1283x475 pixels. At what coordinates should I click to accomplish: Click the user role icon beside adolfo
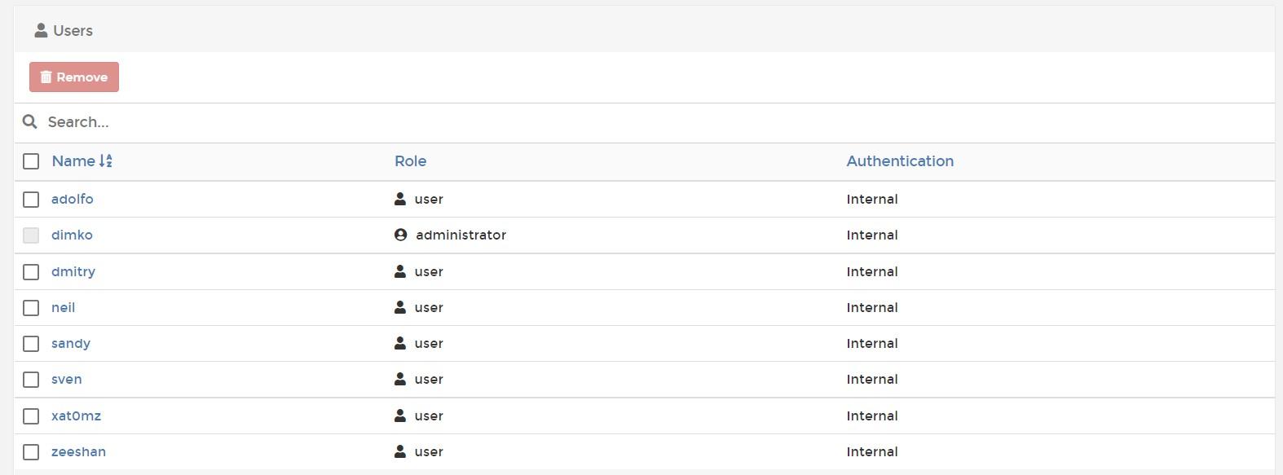pos(400,199)
